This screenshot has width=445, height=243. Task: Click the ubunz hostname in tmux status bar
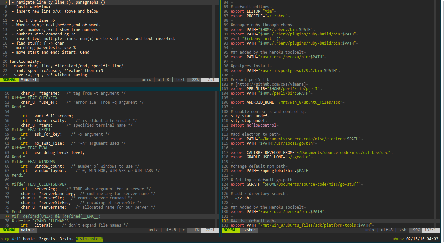click(x=398, y=239)
